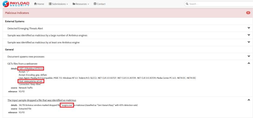Click the Submissions list icon
The width and height of the screenshot is (253, 118).
coord(50,4)
